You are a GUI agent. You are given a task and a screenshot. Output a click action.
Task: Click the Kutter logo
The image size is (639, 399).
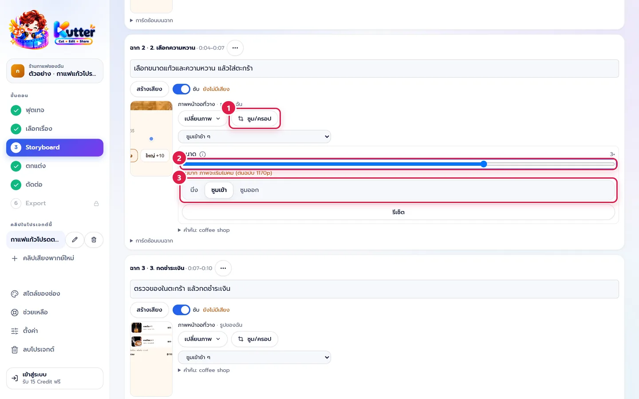52,29
